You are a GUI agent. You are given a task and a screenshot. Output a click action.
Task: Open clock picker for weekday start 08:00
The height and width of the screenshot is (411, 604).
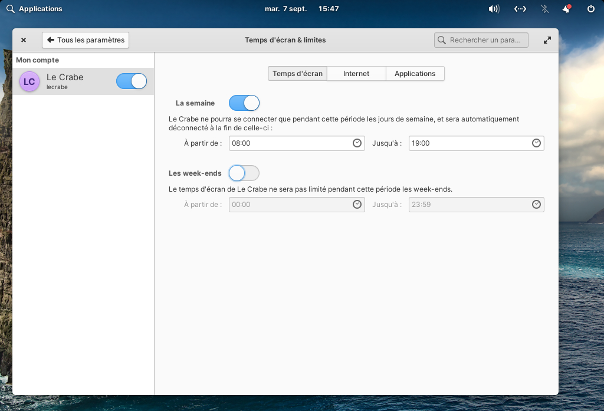pyautogui.click(x=357, y=143)
